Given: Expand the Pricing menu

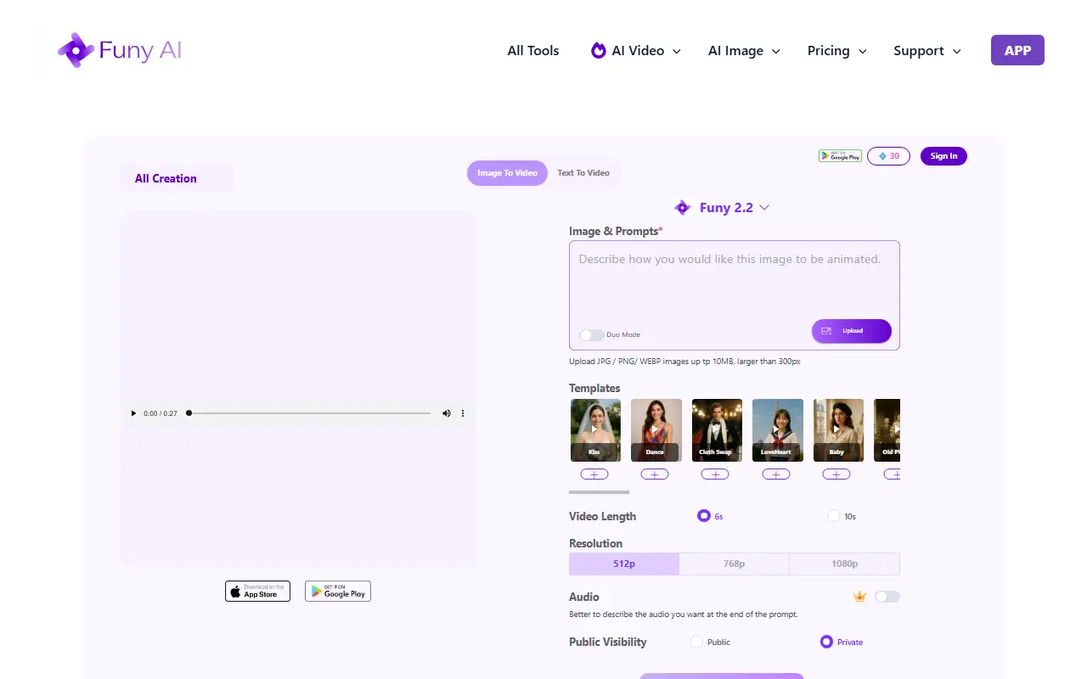Looking at the screenshot, I should click(x=836, y=51).
